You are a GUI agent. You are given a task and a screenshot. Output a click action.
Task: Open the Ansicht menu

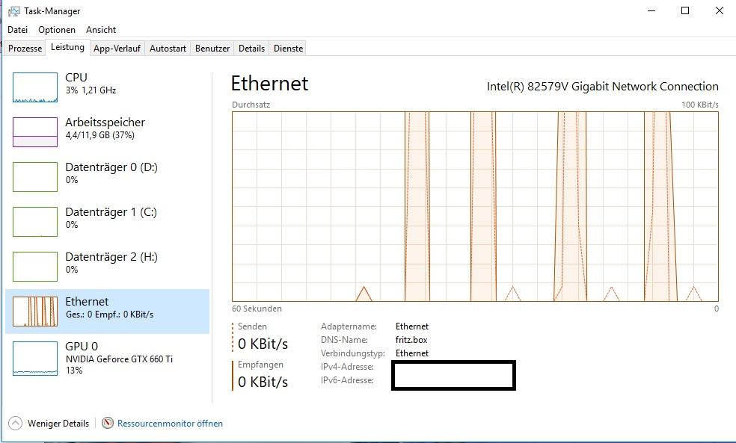coord(101,30)
